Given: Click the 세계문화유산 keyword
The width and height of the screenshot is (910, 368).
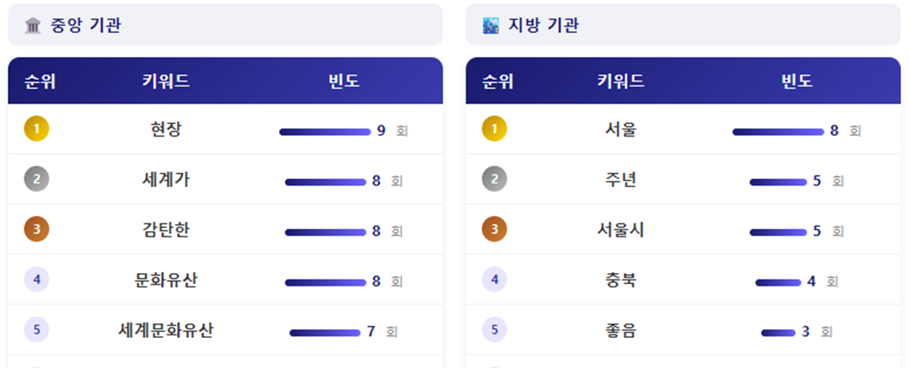Looking at the screenshot, I should point(166,330).
